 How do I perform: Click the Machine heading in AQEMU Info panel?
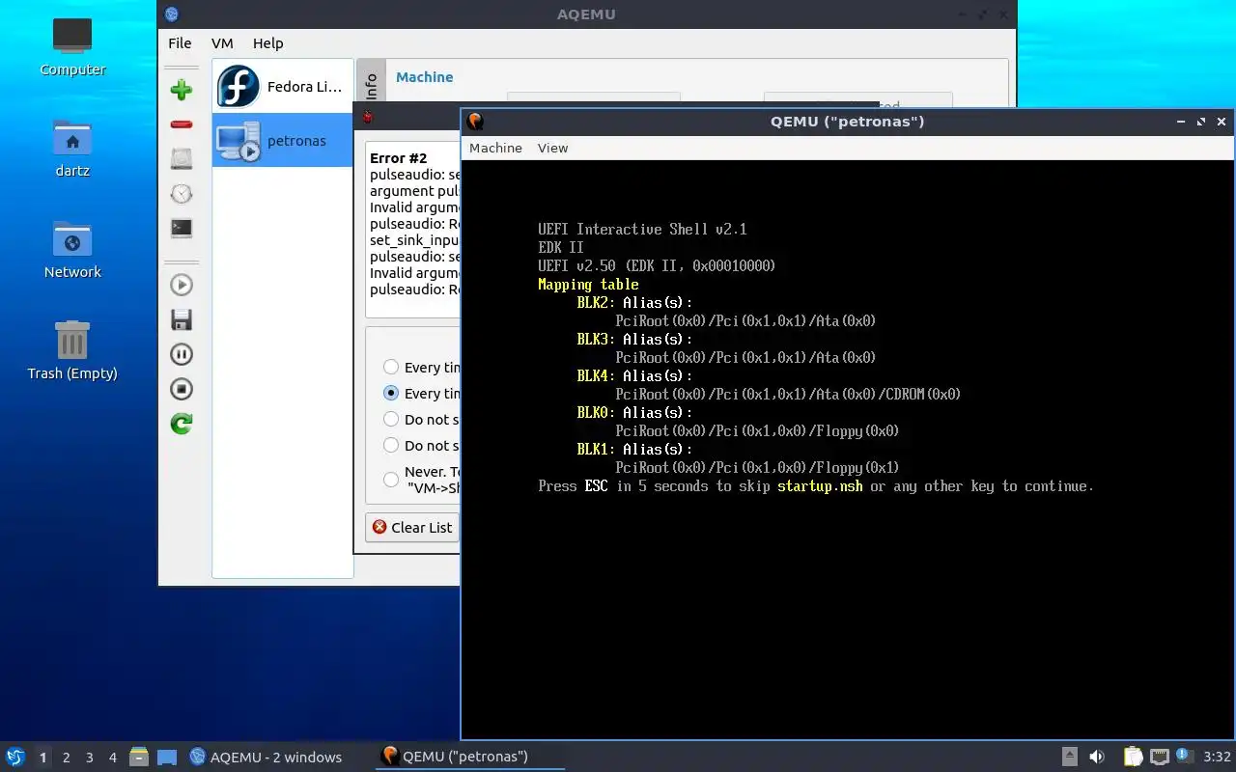[424, 77]
